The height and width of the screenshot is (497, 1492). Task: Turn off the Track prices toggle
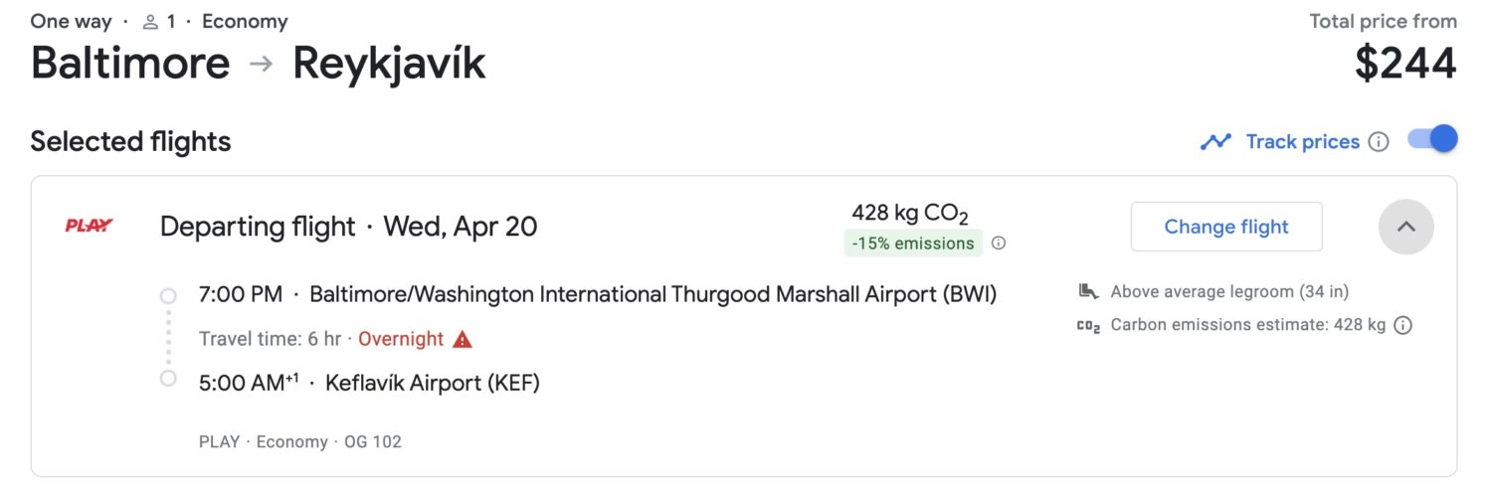1432,139
